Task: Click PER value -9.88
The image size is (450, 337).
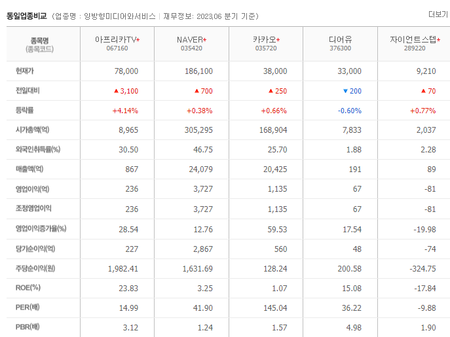Action: tap(427, 308)
